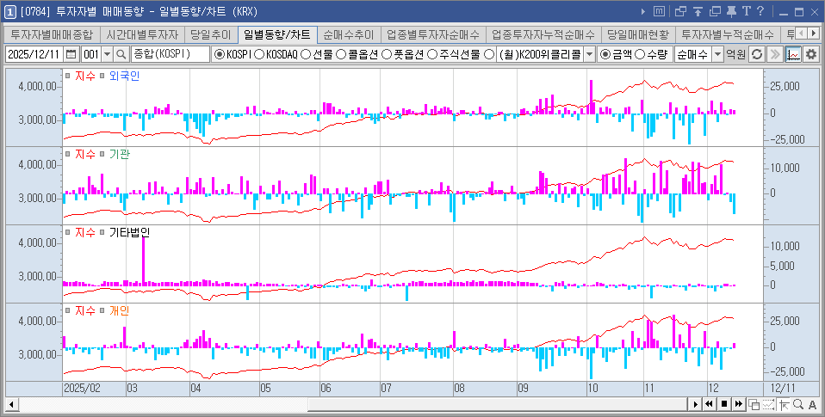Click the sector code search magnifier
Viewport: 825px width, 417px height.
point(121,54)
